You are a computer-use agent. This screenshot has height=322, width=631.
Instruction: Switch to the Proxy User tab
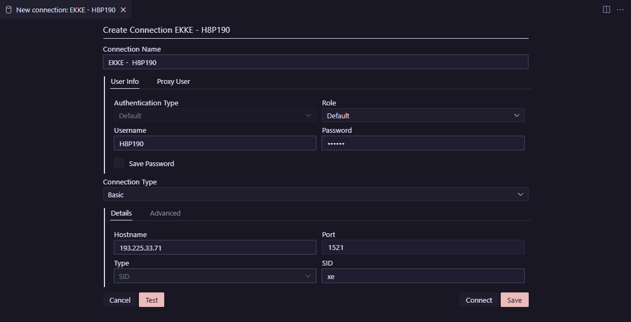click(x=173, y=81)
